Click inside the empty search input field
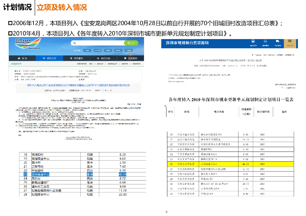This screenshot has height=216, width=306. point(99,43)
